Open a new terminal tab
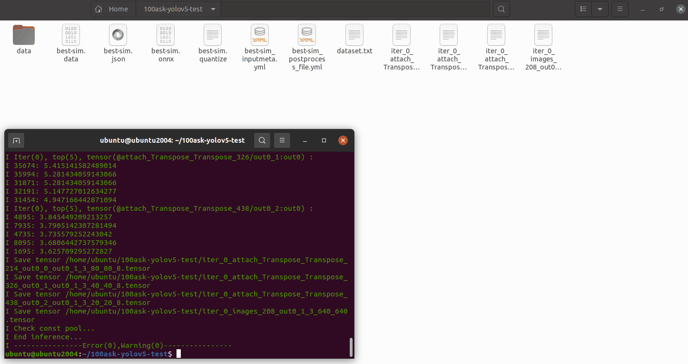The width and height of the screenshot is (688, 364). click(16, 140)
